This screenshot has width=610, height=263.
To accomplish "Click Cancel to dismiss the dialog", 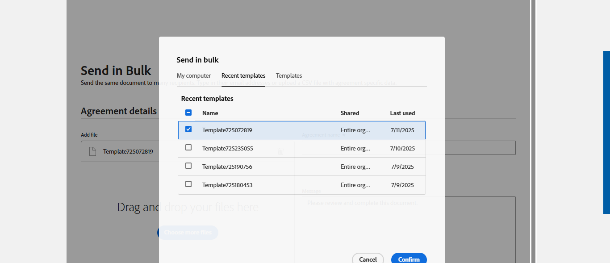I will [368, 259].
